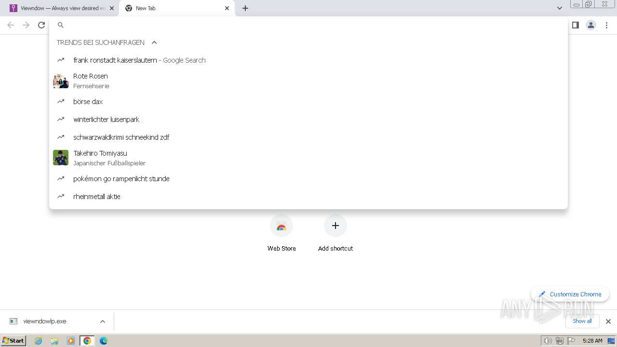Screen dimensions: 617x347
Task: Open Windows Media Player taskbar icon
Action: tap(71, 341)
